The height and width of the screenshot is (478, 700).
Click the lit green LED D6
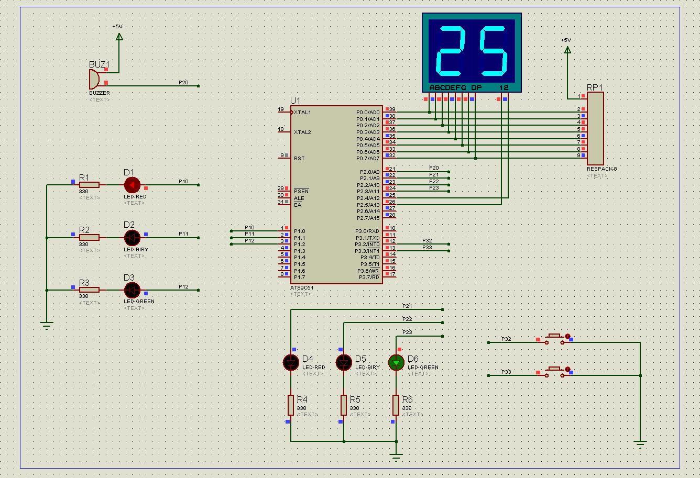[397, 362]
